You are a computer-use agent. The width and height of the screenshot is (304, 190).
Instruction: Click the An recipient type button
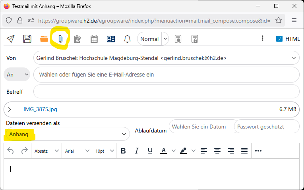point(17,74)
